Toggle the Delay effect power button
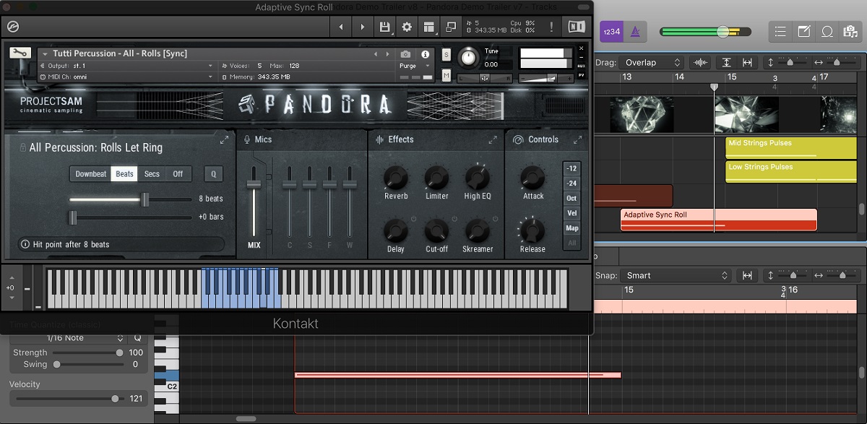The image size is (867, 424). pyautogui.click(x=414, y=218)
